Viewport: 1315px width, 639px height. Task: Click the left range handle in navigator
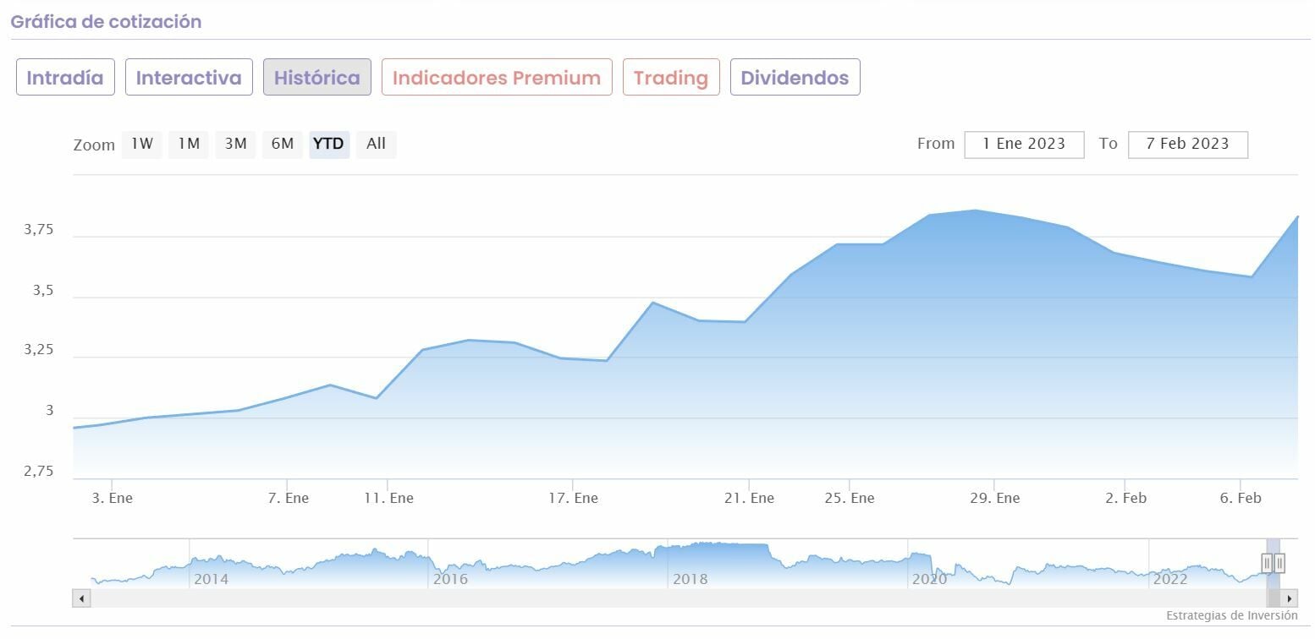1267,563
